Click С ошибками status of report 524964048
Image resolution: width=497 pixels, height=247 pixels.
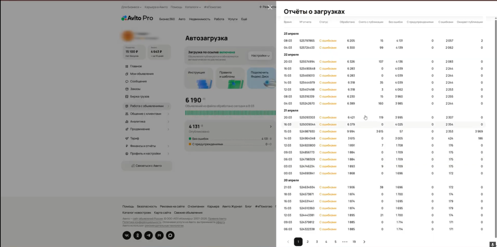[x=328, y=138]
